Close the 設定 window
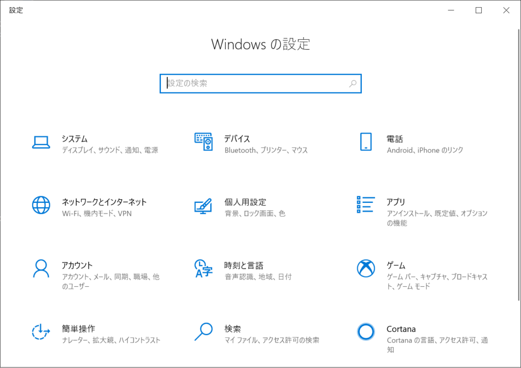 (x=506, y=10)
